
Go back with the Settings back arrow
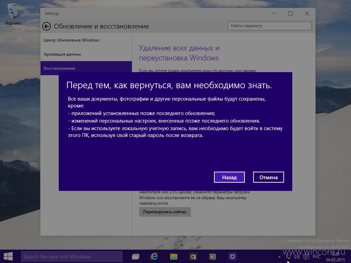(47, 26)
